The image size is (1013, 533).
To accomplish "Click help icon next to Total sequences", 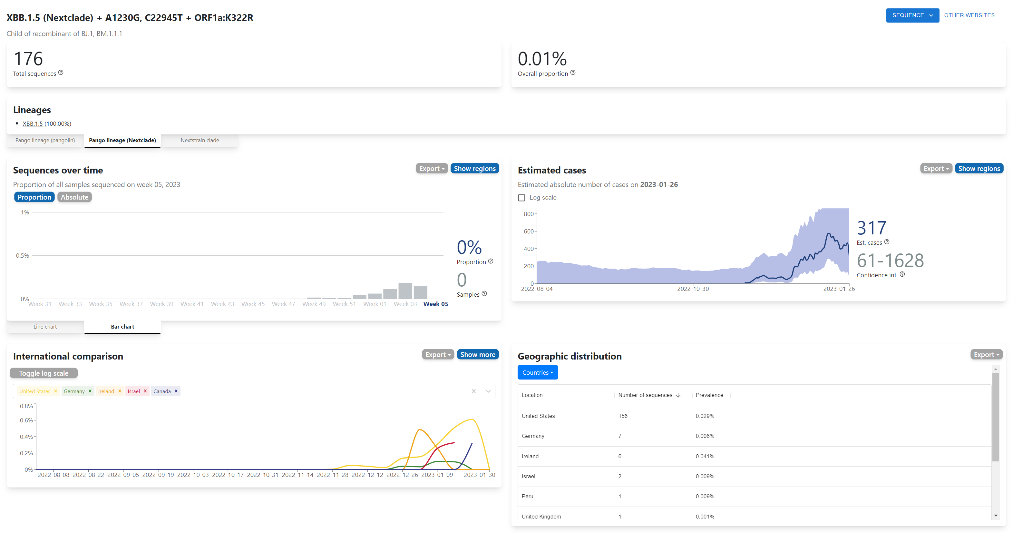I will (61, 73).
